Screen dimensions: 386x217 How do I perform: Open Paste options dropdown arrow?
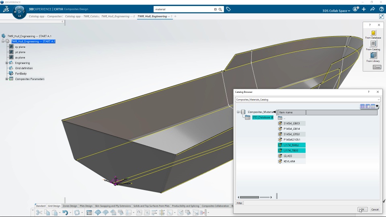60,213
